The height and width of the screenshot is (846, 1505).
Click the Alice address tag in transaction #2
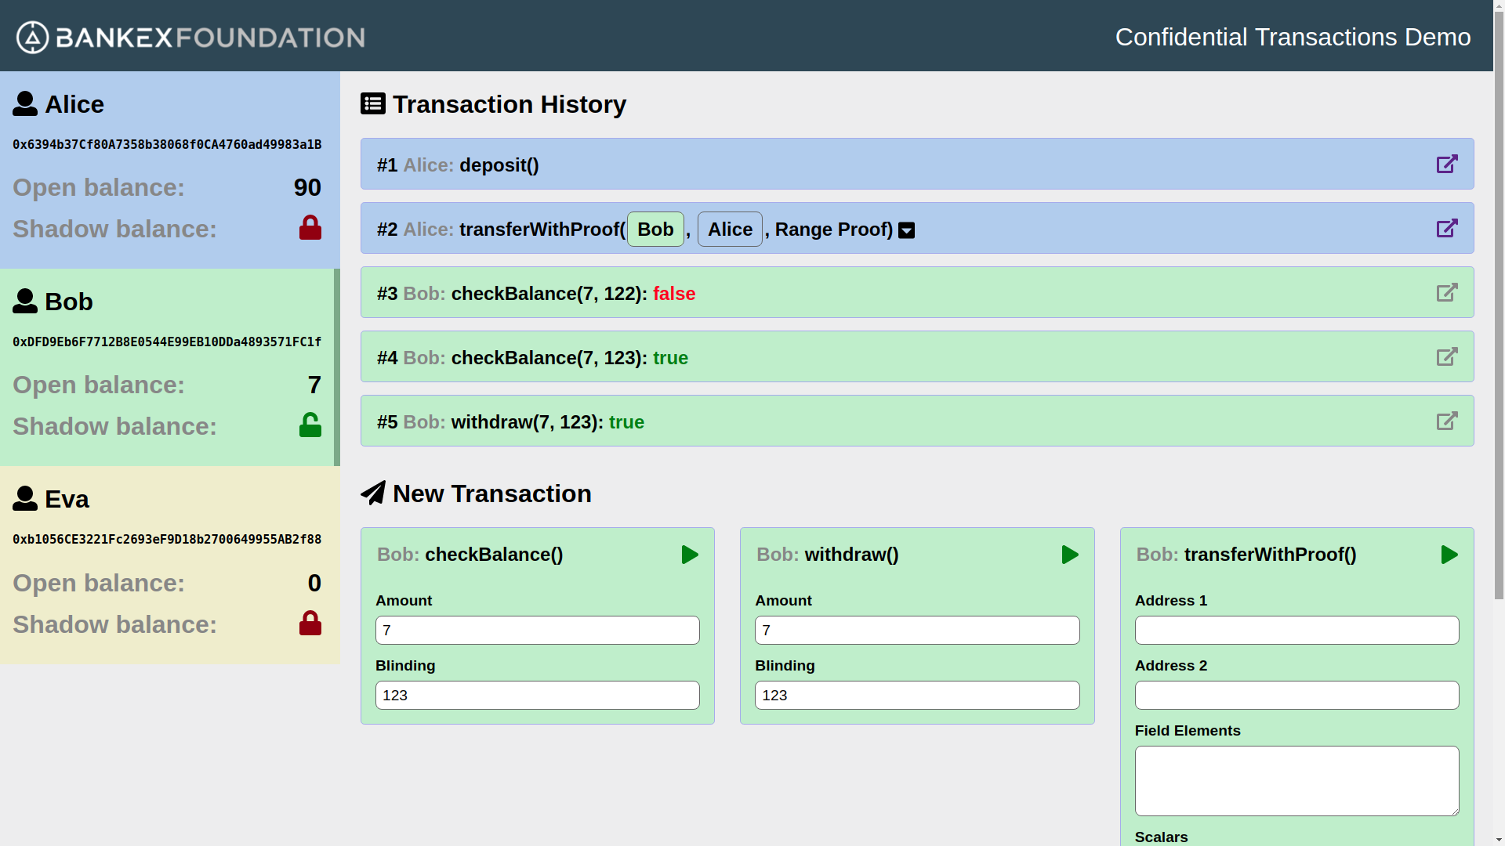point(730,229)
